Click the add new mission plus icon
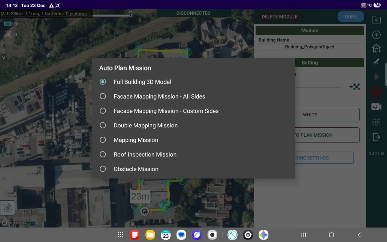This screenshot has height=242, width=387. tap(376, 34)
